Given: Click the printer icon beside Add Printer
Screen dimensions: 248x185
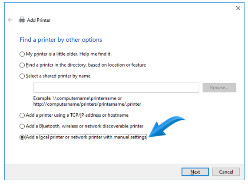Looking at the screenshot, I should point(22,20).
